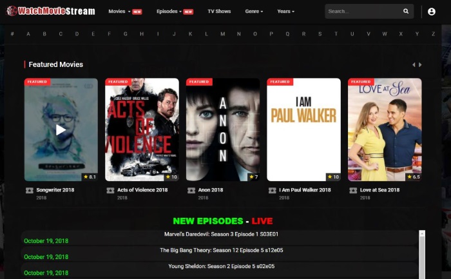Click the 10 rating badge on I Am Paul Walker
This screenshot has height=279, width=451.
(x=333, y=177)
